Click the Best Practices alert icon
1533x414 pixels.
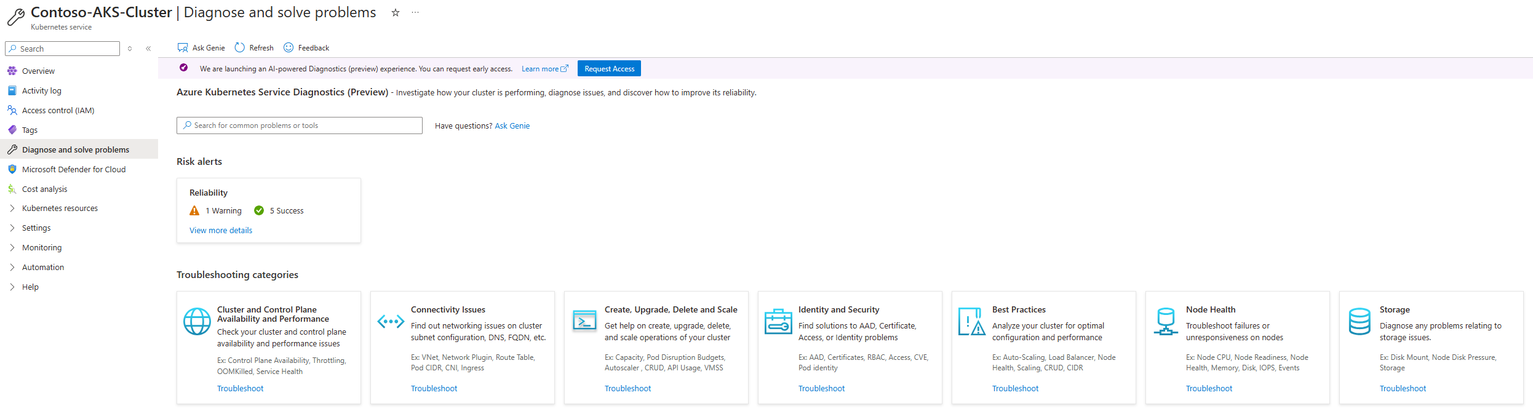(972, 321)
